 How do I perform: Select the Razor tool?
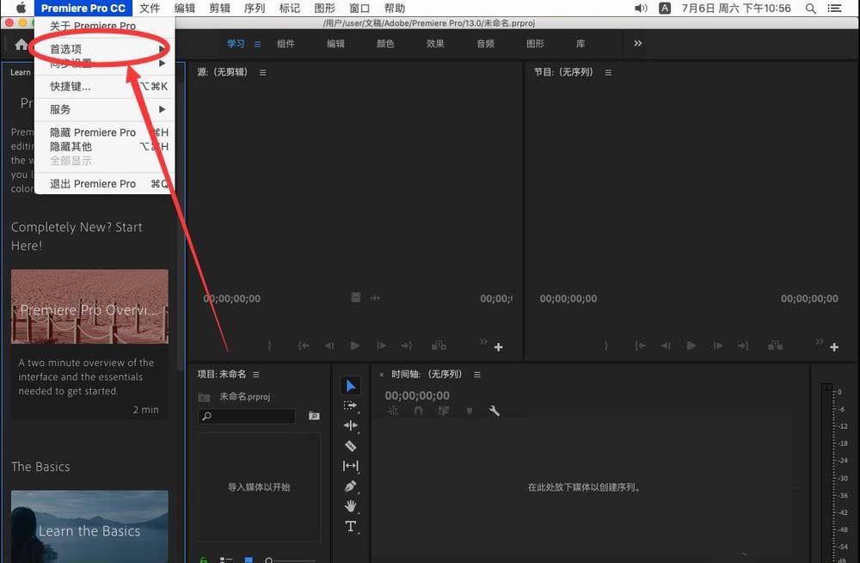click(x=351, y=446)
